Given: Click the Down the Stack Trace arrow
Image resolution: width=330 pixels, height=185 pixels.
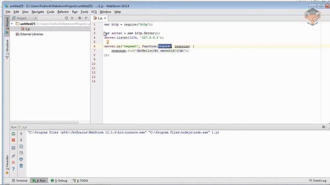Looking at the screenshot, I should coord(21,140).
